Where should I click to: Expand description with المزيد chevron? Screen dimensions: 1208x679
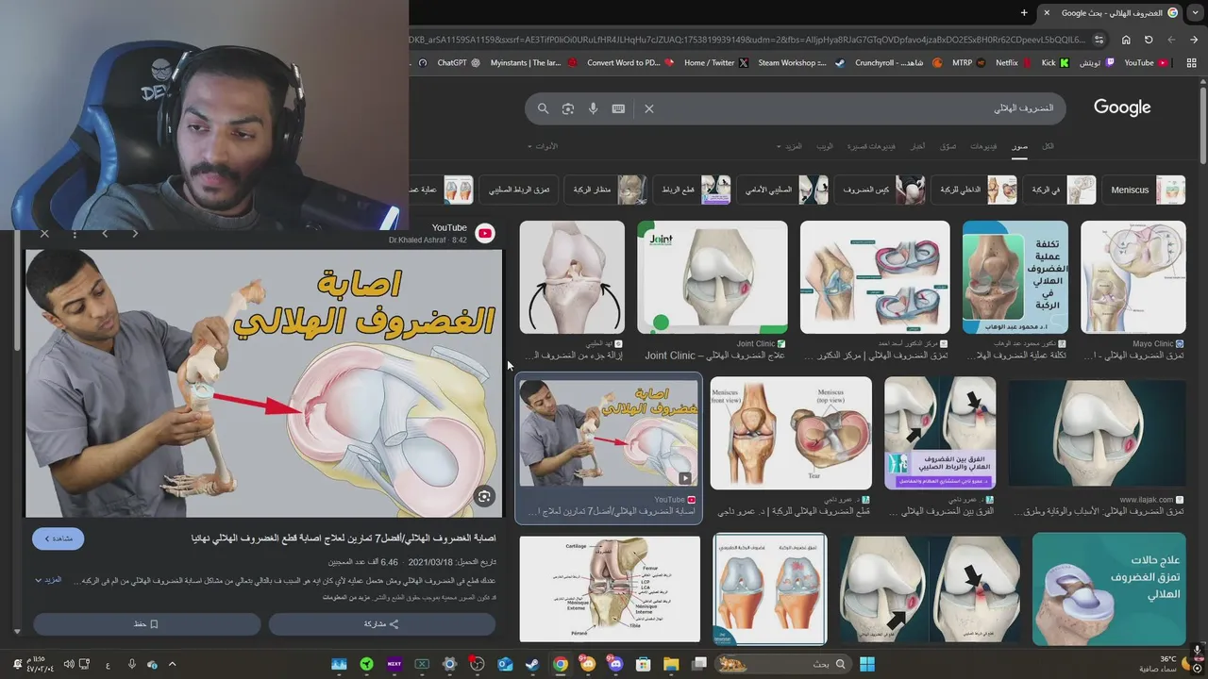tap(48, 580)
